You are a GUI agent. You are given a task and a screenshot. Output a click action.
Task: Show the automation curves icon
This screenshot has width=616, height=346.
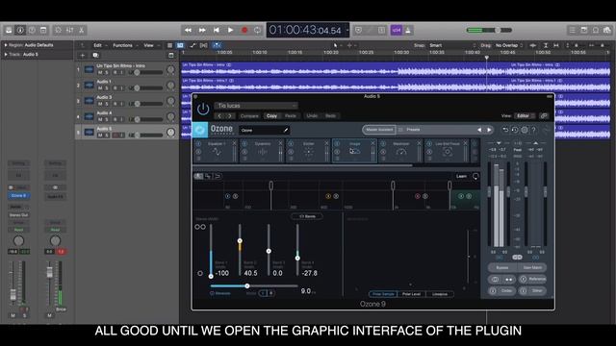192,45
